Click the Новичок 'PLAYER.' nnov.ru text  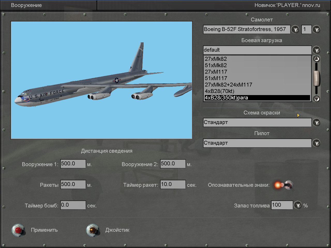tap(287, 5)
